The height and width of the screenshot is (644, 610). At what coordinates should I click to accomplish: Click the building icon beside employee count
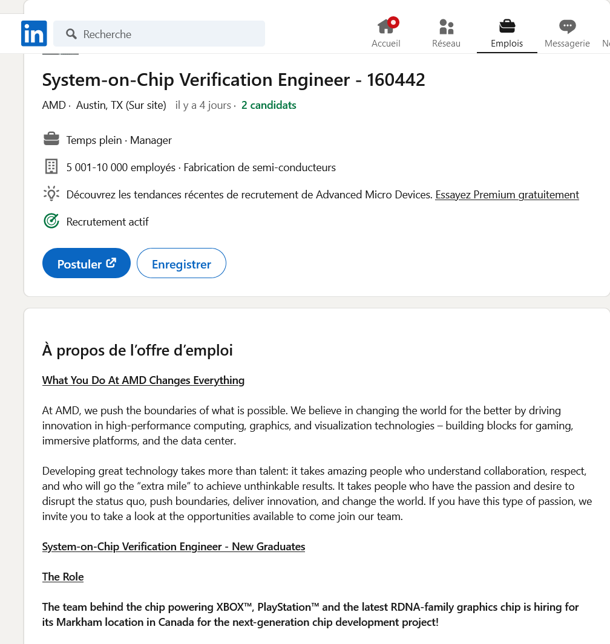(51, 167)
